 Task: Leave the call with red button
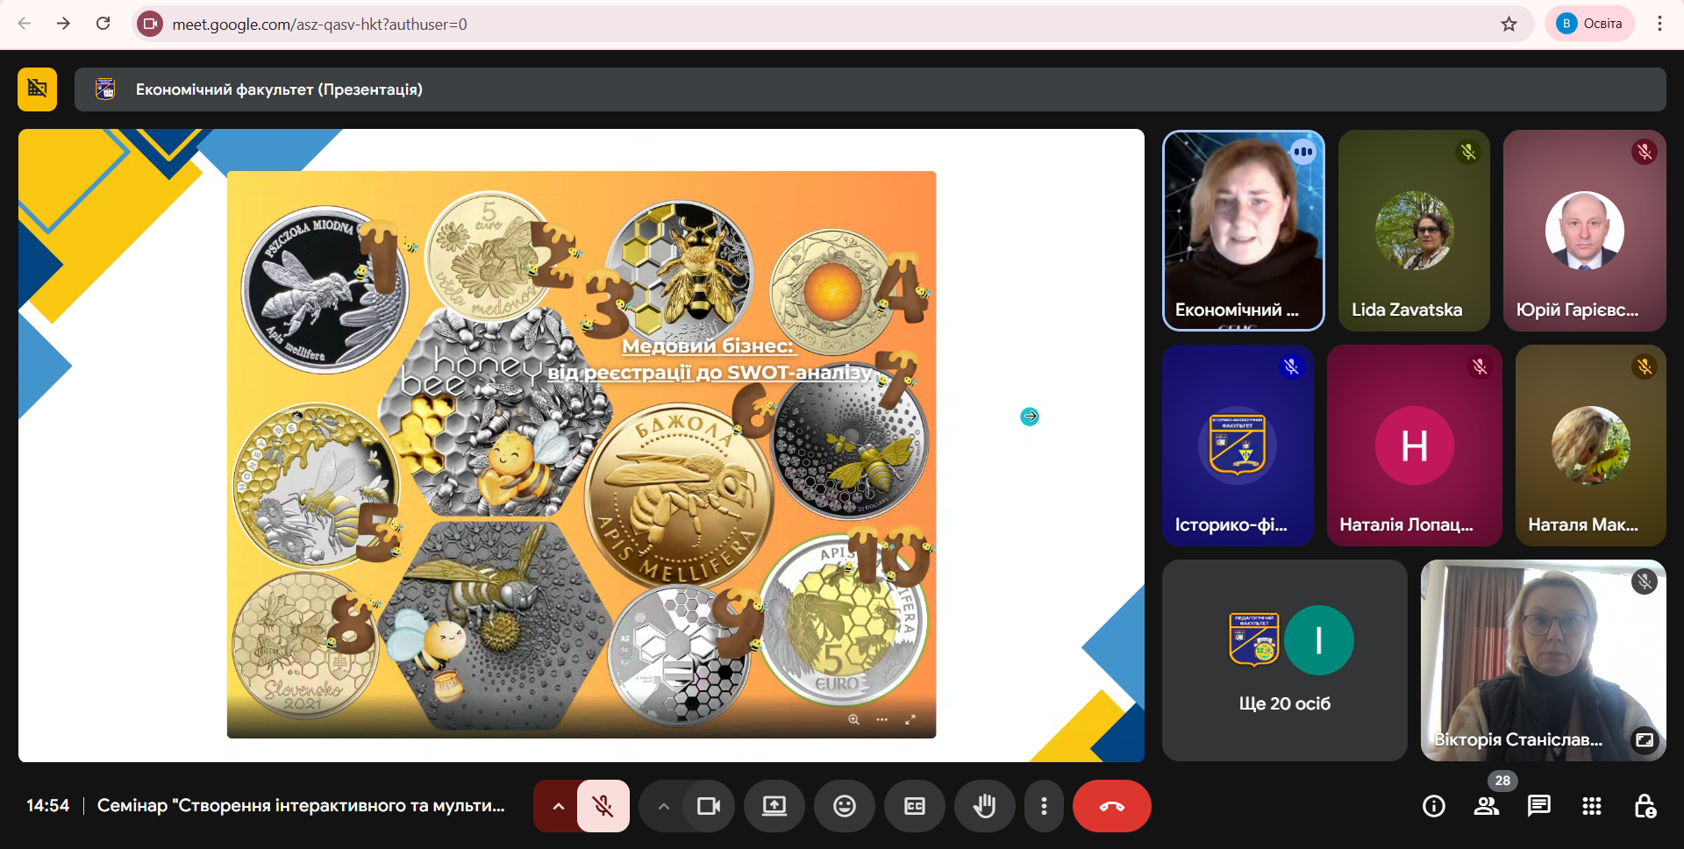point(1111,806)
